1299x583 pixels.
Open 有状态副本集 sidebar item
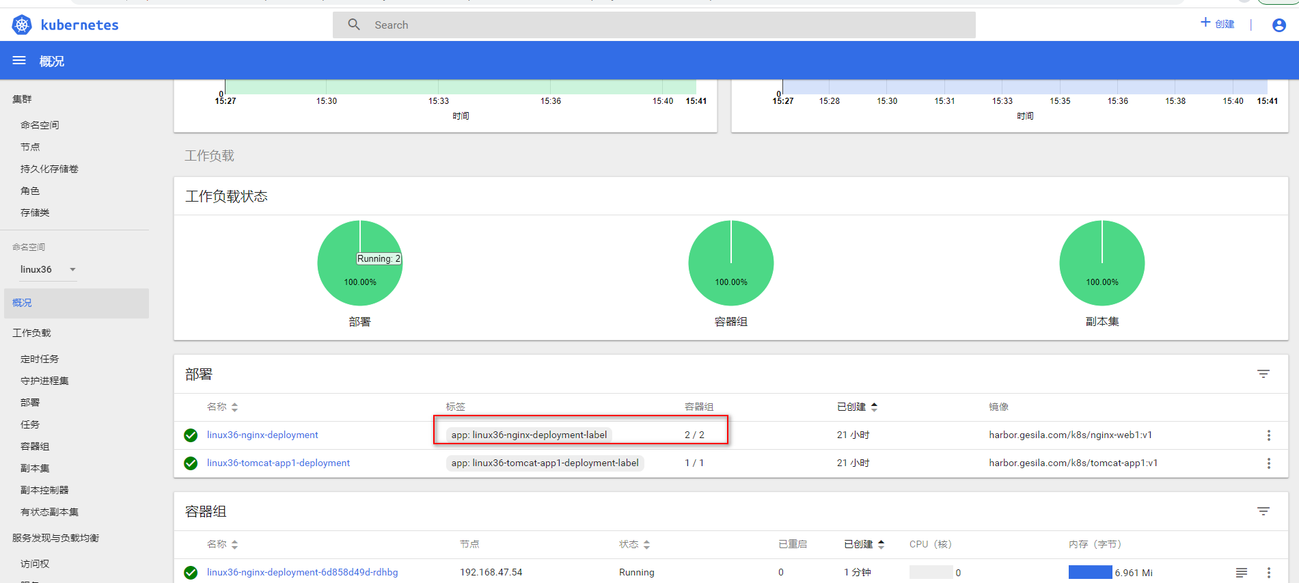click(x=49, y=512)
